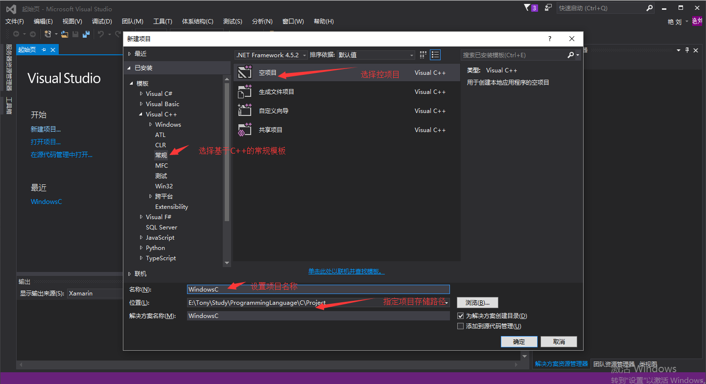
Task: Open the search templates options dropdown arrow
Action: tap(578, 55)
